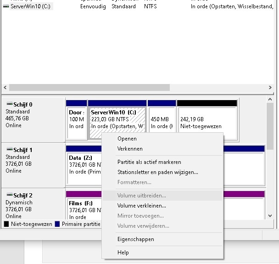Image resolution: width=279 pixels, height=264 pixels.
Task: Click the black Niet-toegewezen legend swatch
Action: [6, 224]
